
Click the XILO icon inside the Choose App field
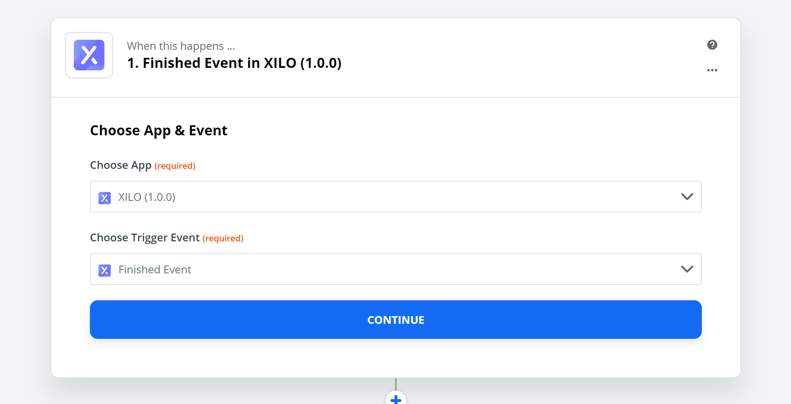[105, 198]
